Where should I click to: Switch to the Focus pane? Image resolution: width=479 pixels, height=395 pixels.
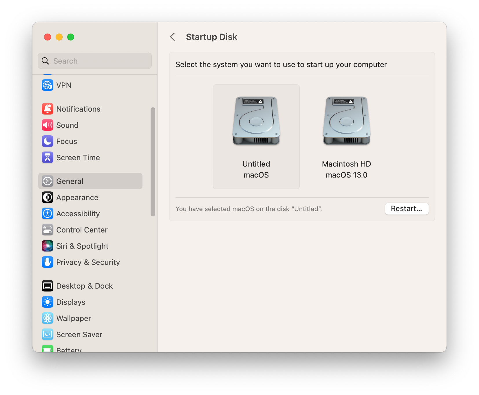(x=90, y=141)
